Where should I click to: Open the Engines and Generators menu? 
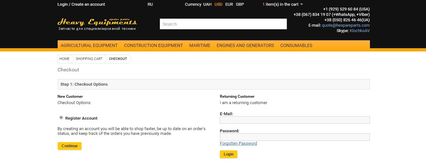(x=245, y=45)
